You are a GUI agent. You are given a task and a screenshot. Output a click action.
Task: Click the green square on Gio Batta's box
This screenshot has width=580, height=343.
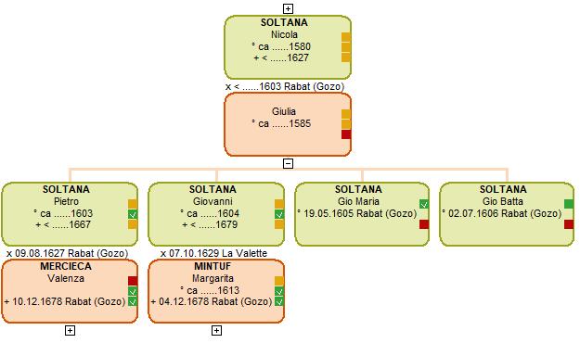click(569, 204)
